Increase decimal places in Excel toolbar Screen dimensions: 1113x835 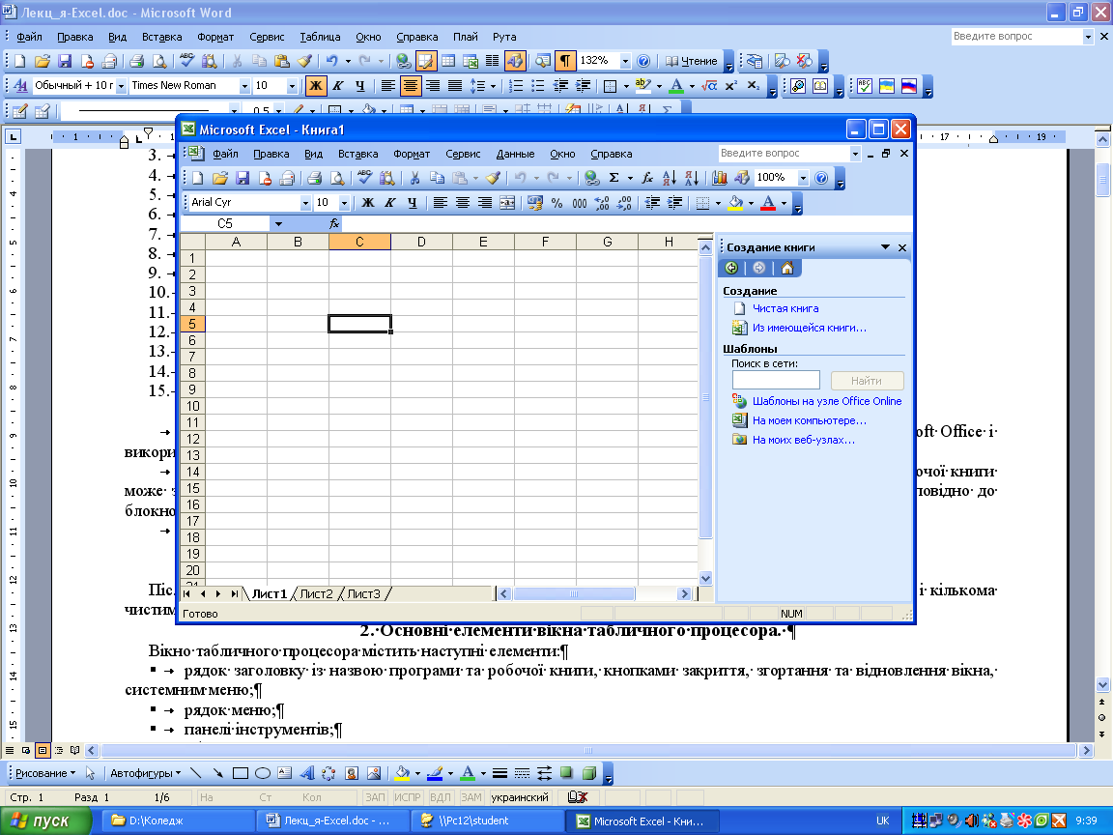[x=602, y=203]
